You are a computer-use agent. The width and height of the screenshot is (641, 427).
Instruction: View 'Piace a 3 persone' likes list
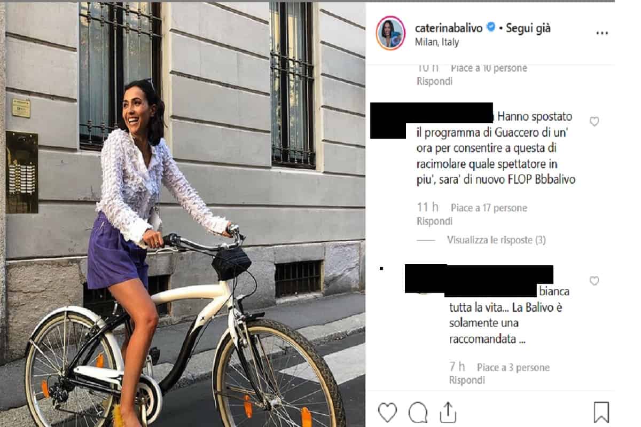coord(513,367)
